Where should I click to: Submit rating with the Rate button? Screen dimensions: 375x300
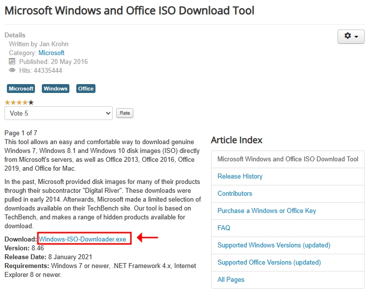coord(125,113)
